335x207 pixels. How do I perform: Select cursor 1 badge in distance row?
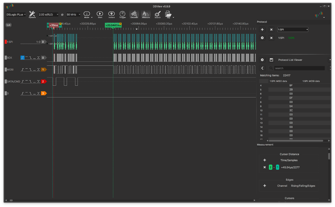[x=277, y=168]
